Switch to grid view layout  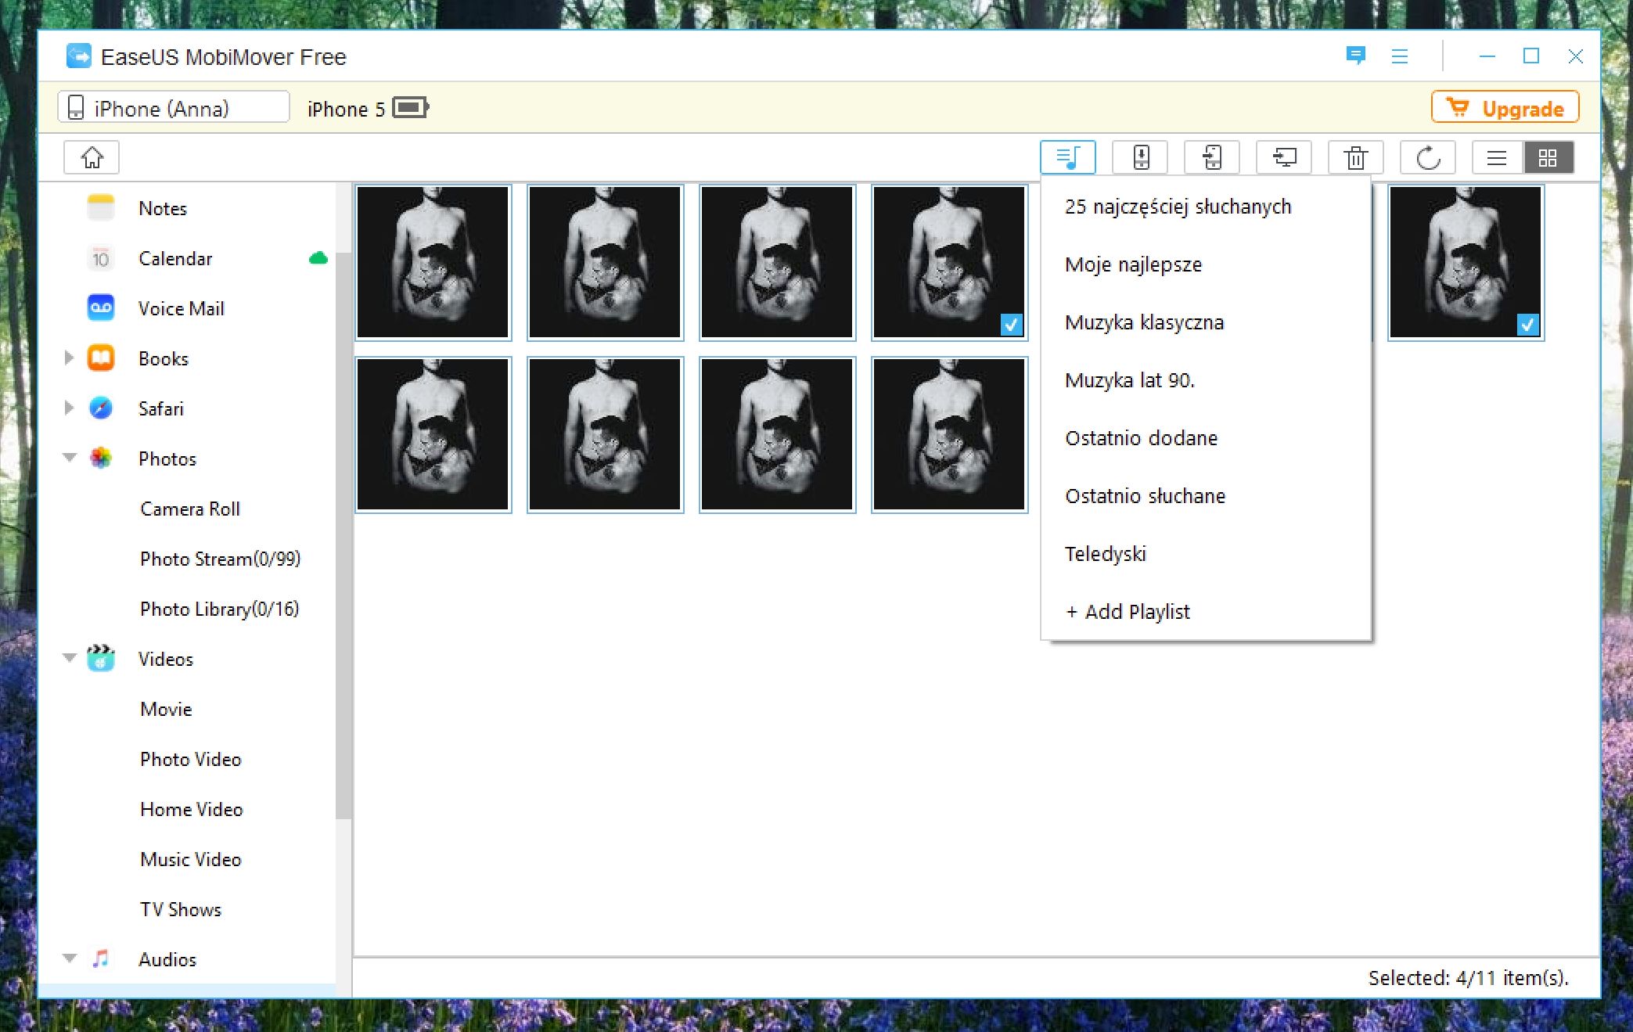pos(1548,157)
